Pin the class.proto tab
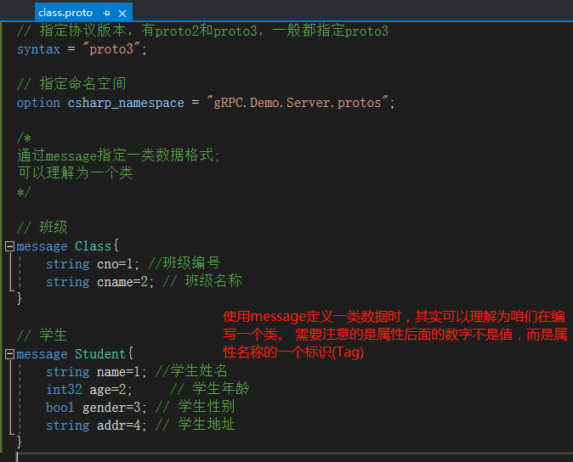This screenshot has width=573, height=462. point(106,14)
